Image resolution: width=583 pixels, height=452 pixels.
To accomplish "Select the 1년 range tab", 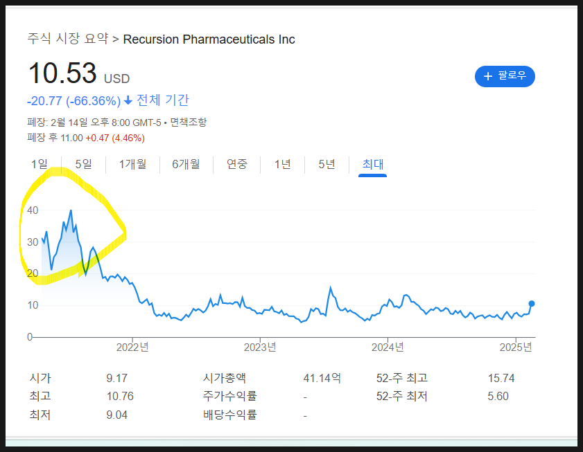I will coord(282,164).
